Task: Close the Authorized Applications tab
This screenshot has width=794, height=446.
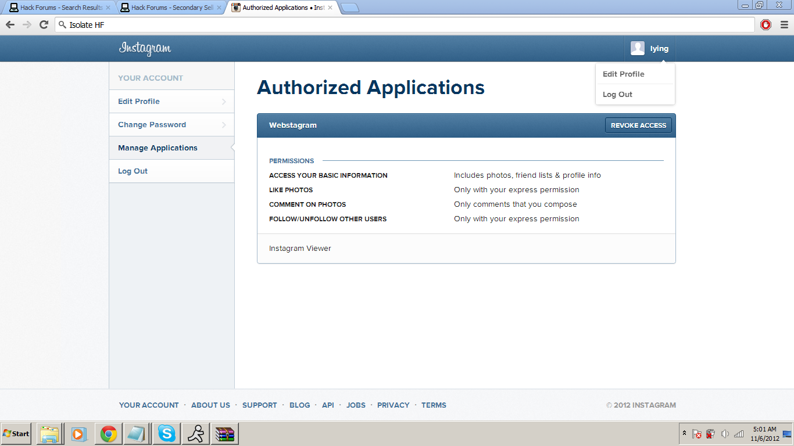Action: pyautogui.click(x=330, y=8)
